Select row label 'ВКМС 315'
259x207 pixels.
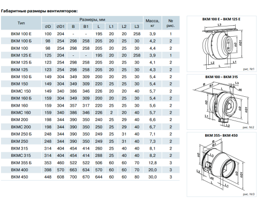[21, 155]
